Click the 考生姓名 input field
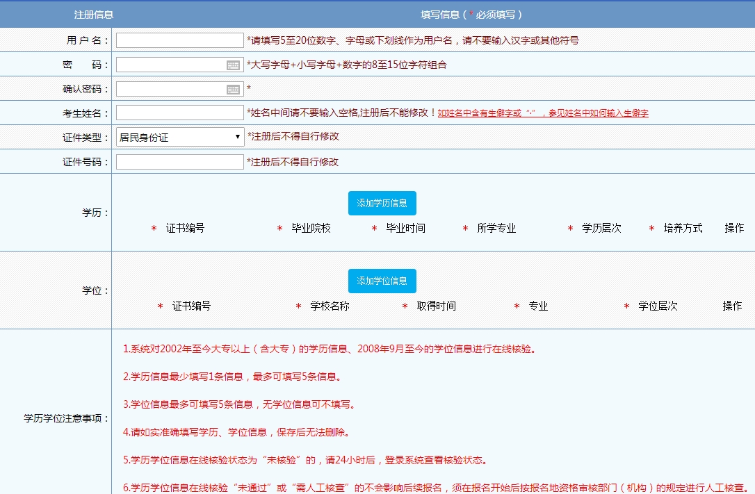755x494 pixels. [x=179, y=113]
